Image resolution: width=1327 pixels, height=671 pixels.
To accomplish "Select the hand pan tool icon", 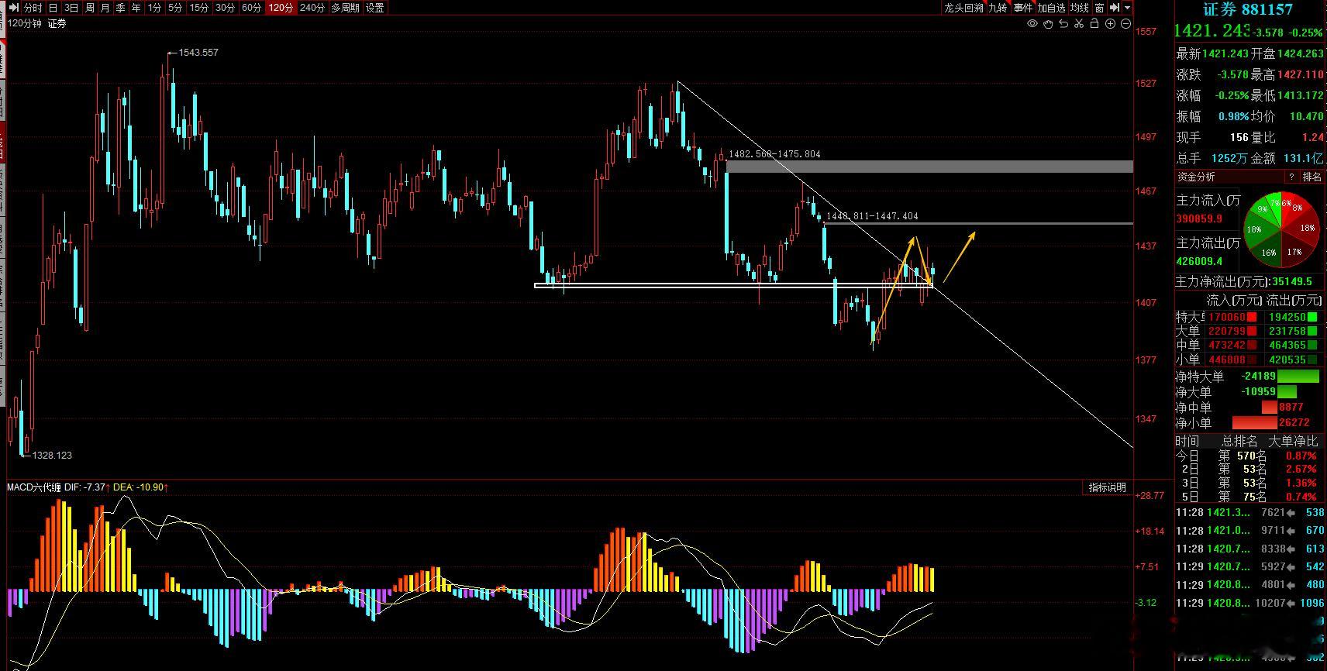I will click(x=1048, y=24).
